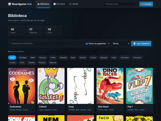The width and height of the screenshot is (161, 121).
Task: Focus the Pesquisar na biblioteca field
Action: (46, 43)
